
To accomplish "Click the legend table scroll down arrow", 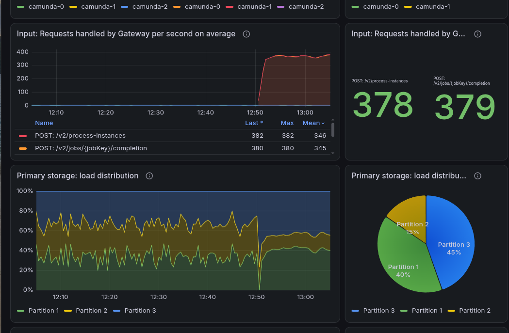I will pos(333,153).
